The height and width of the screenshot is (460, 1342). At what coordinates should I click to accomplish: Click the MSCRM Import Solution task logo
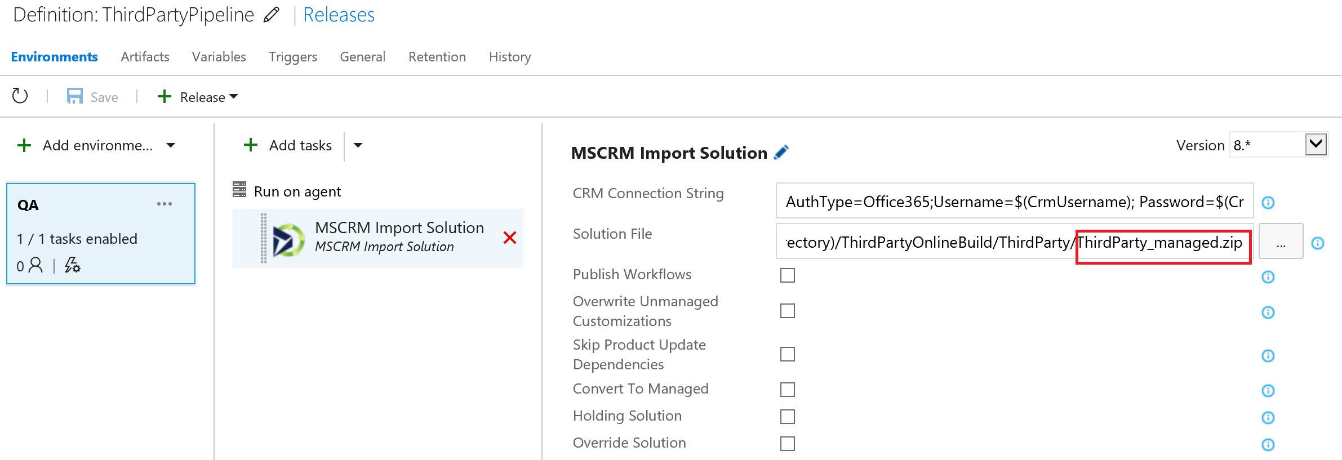[288, 240]
